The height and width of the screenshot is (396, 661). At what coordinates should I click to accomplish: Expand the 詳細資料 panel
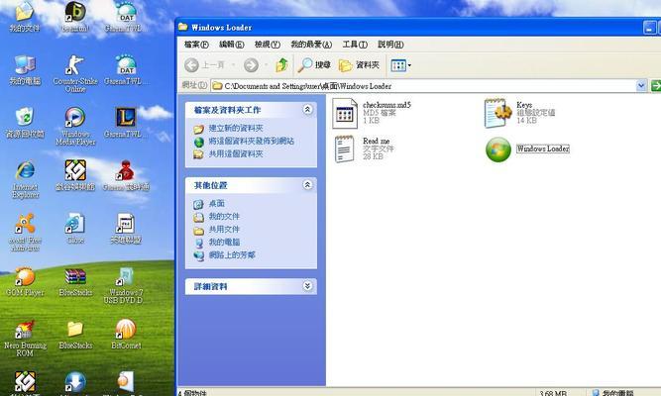pos(307,286)
